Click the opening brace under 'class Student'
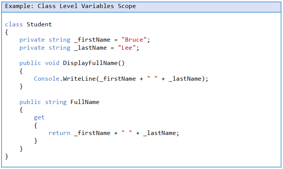The height and width of the screenshot is (169, 283). (x=7, y=32)
